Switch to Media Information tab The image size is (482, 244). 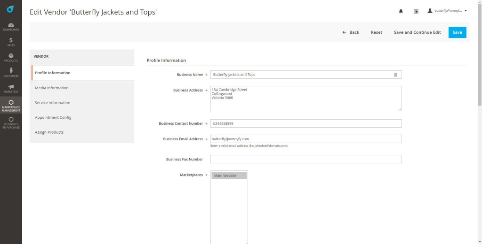pyautogui.click(x=52, y=88)
